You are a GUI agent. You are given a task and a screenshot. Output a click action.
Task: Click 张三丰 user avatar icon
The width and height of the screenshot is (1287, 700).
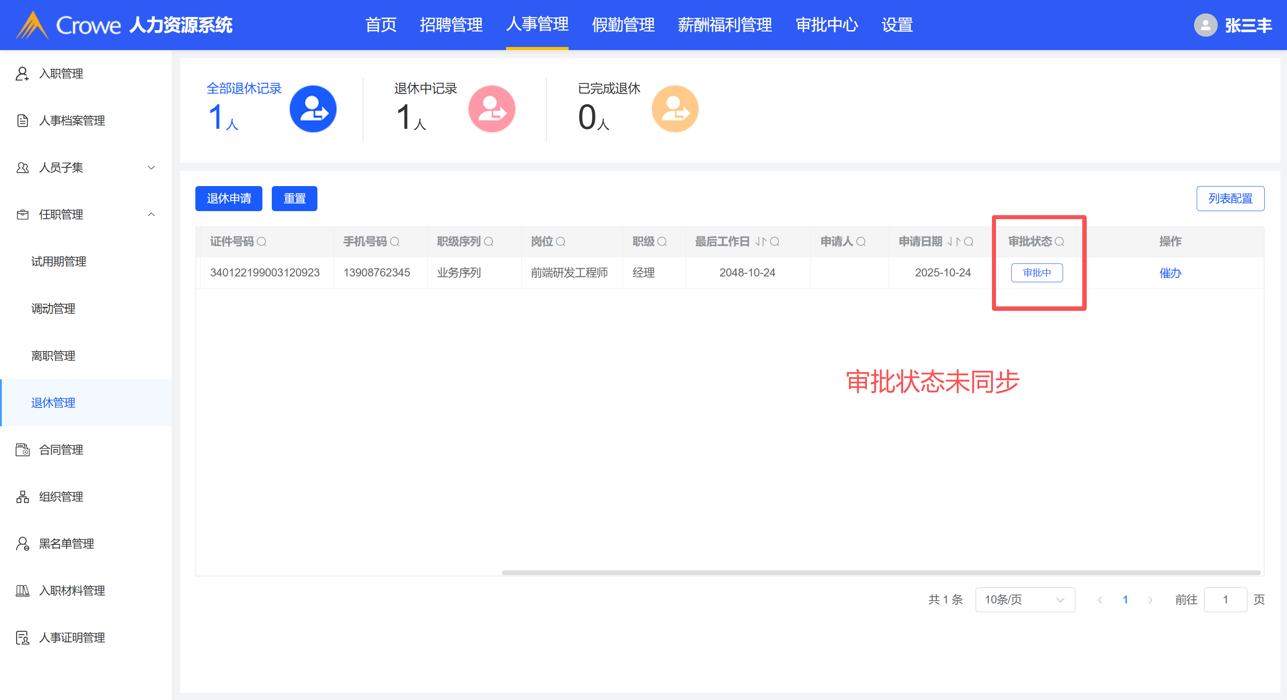coord(1205,25)
